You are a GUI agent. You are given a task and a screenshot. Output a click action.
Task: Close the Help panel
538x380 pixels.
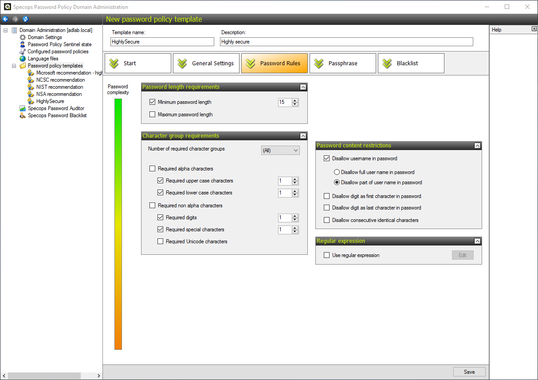[x=534, y=29]
